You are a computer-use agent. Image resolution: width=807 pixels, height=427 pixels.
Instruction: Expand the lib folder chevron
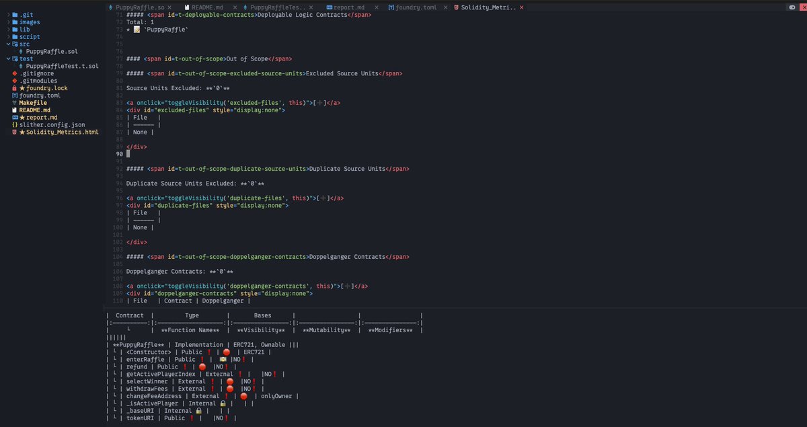7,30
